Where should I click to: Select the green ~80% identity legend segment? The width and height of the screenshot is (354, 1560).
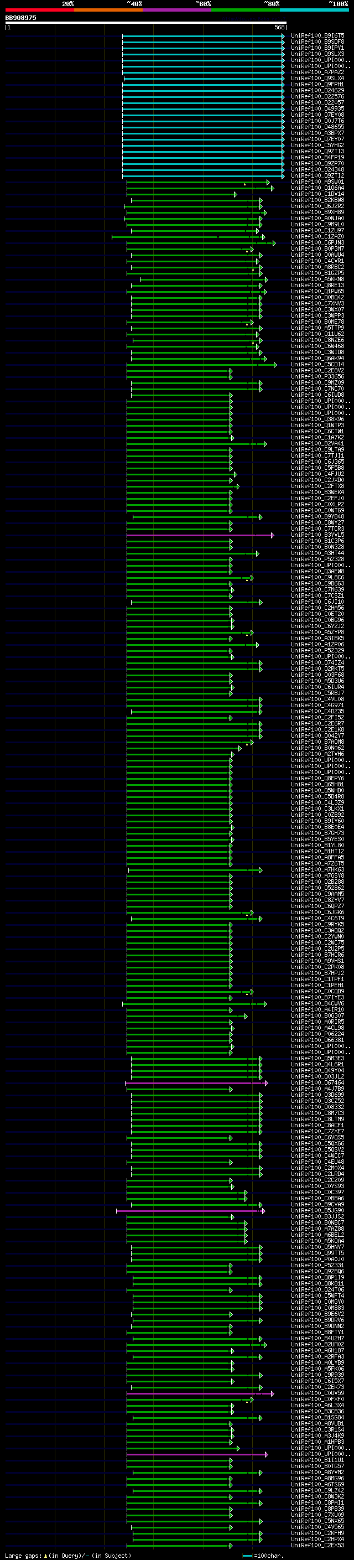click(x=246, y=10)
